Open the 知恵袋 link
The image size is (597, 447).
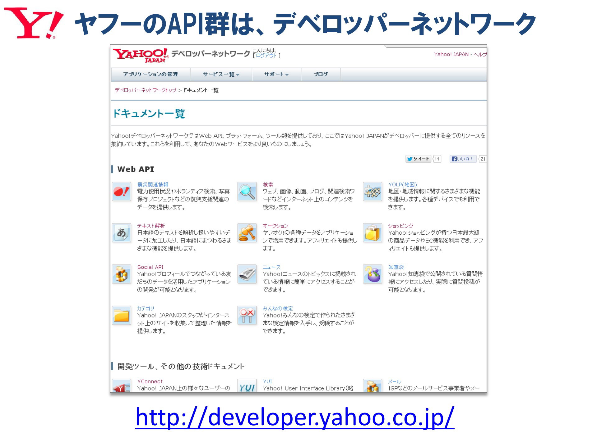click(x=396, y=267)
